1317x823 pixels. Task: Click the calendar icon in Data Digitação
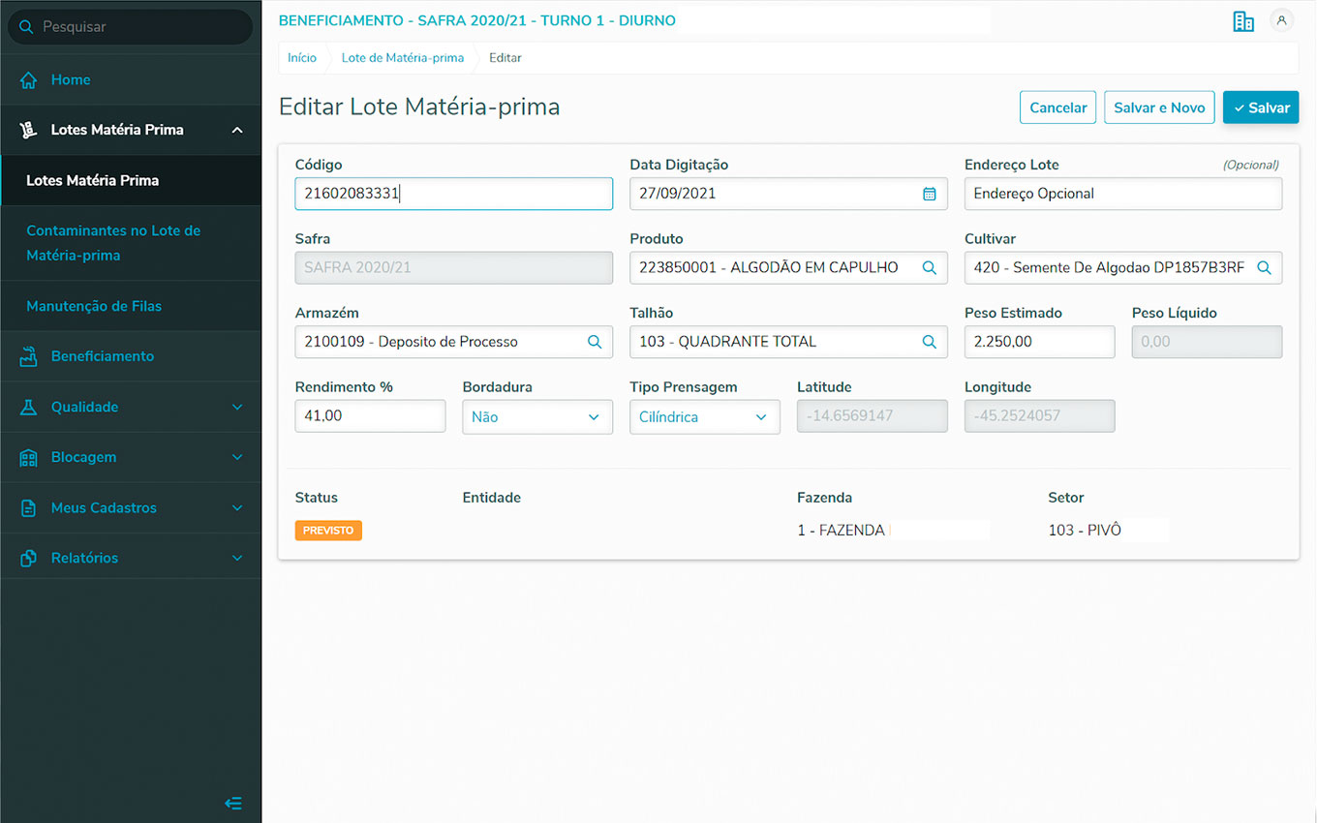coord(929,194)
